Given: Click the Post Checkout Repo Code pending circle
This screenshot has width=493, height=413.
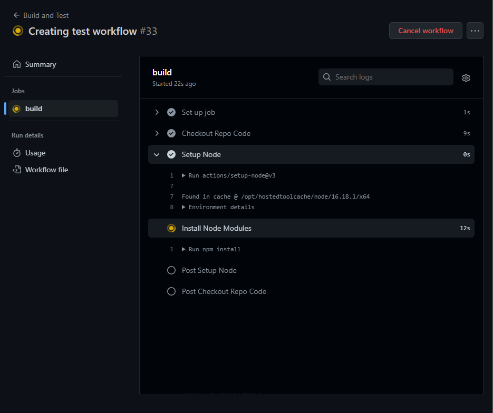Looking at the screenshot, I should pyautogui.click(x=171, y=291).
